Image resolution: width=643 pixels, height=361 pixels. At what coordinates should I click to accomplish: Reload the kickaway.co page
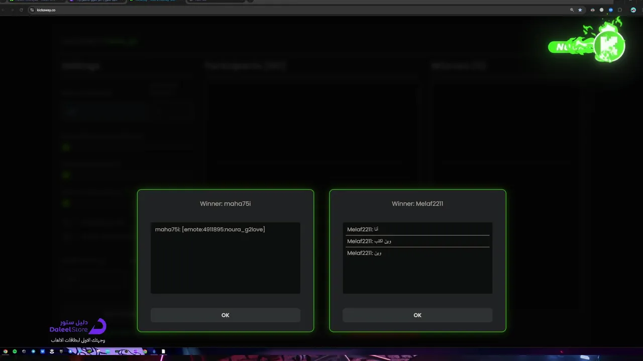21,10
